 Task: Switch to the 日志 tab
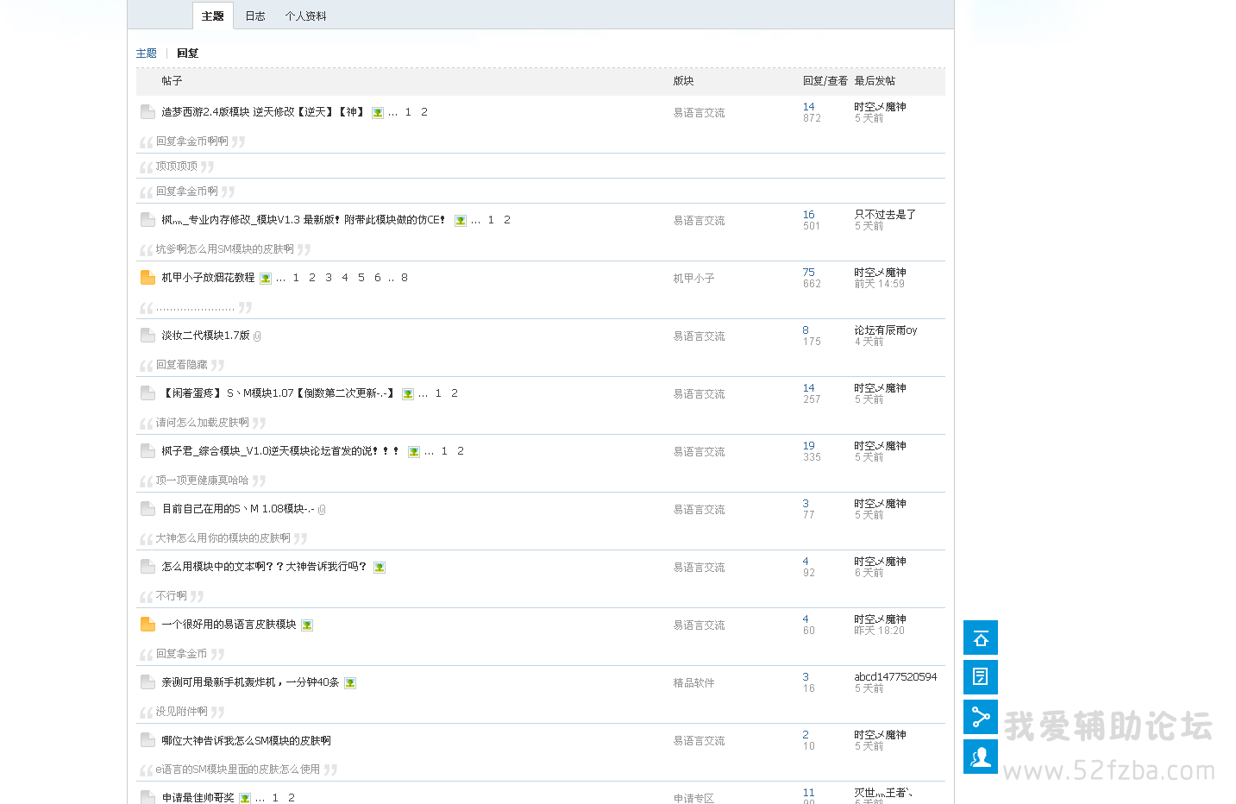tap(255, 16)
